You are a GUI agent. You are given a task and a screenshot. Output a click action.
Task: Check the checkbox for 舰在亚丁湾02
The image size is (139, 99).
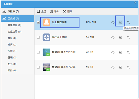38,37
